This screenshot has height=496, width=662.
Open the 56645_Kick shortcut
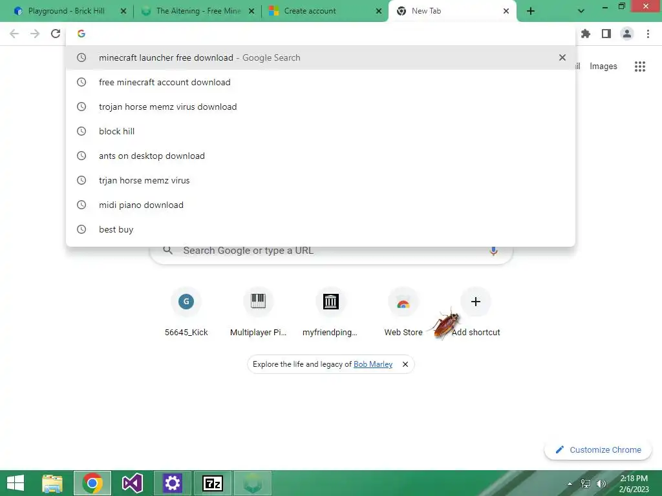(186, 312)
